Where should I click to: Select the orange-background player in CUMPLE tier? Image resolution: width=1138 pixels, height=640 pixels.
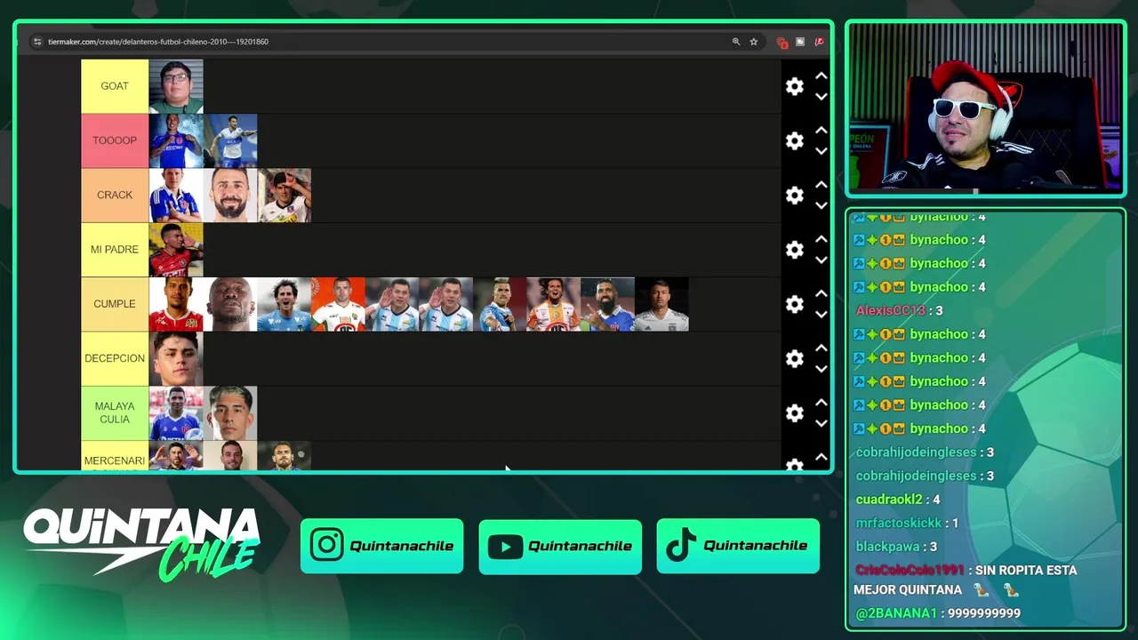338,304
